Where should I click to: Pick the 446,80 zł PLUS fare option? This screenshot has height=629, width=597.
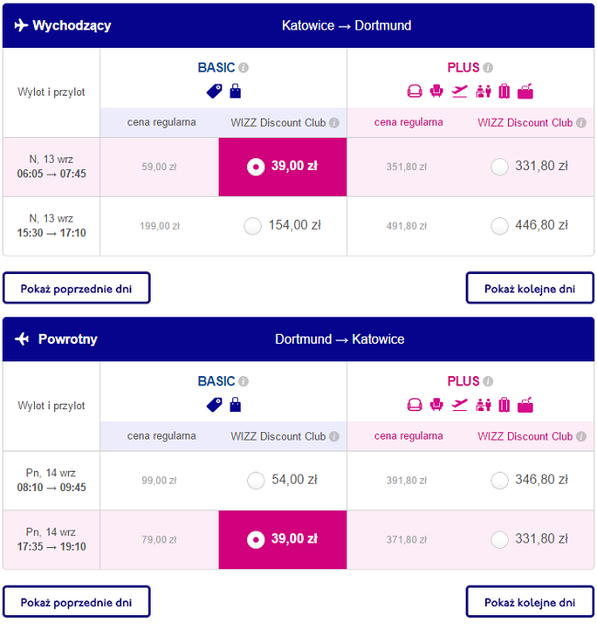click(500, 226)
